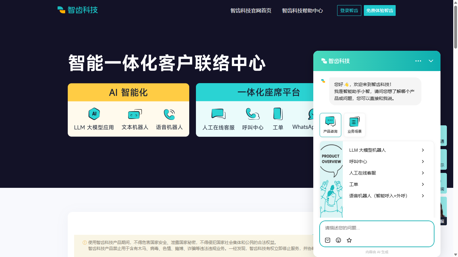Expand LLM 大模型机器人 chevron in chat list

tap(423, 150)
